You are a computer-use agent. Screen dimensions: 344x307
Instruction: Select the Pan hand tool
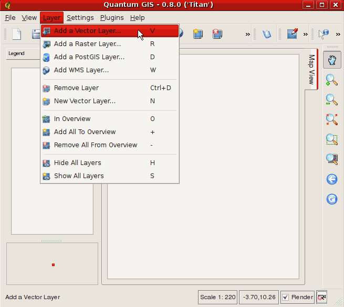point(332,60)
